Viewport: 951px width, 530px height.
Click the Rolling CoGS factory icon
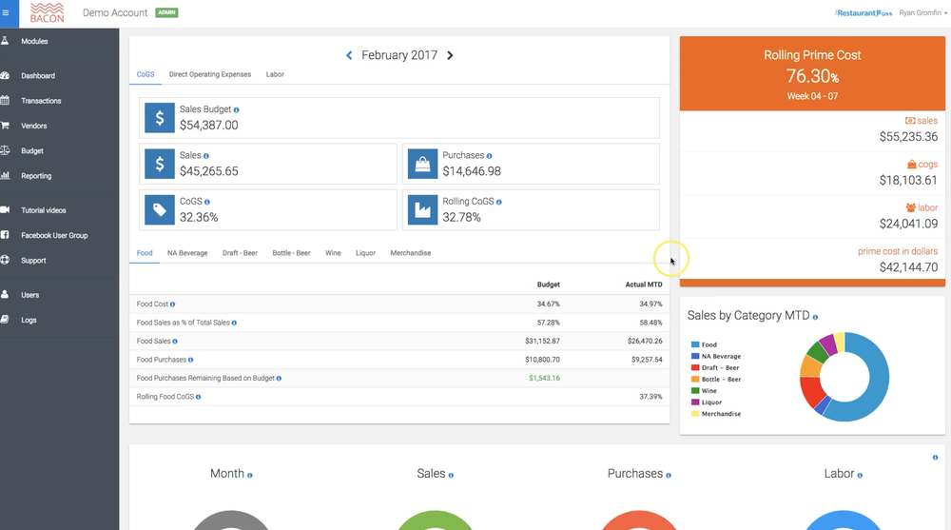423,210
